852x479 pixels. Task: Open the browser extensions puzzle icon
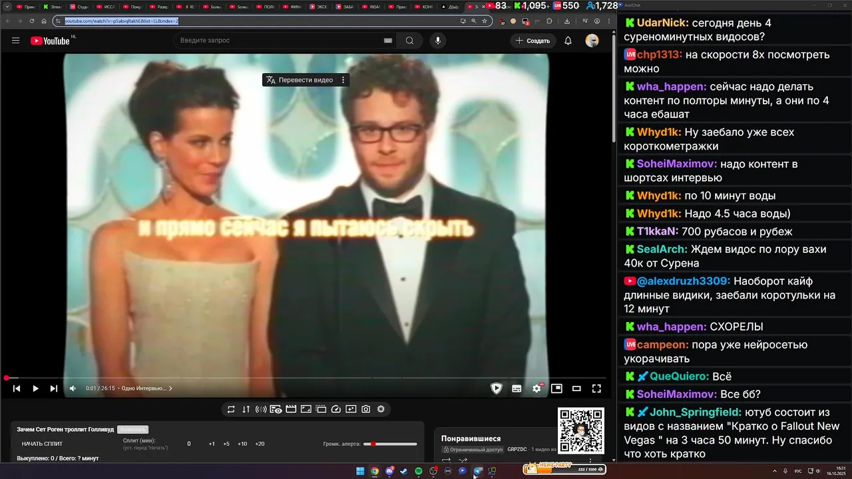pos(549,21)
